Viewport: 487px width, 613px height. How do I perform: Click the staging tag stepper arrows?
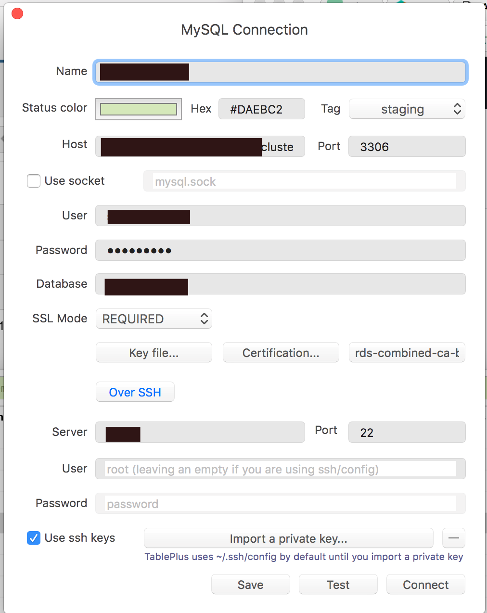pos(457,109)
